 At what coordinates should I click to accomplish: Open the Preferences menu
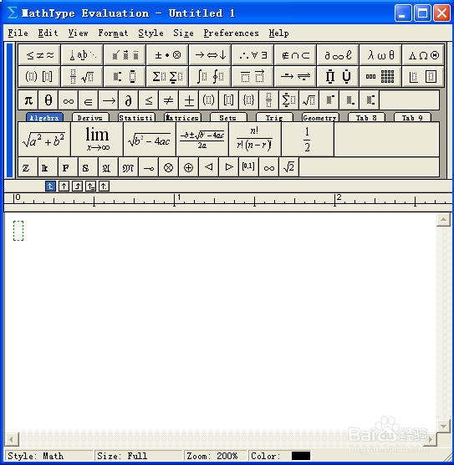[231, 33]
